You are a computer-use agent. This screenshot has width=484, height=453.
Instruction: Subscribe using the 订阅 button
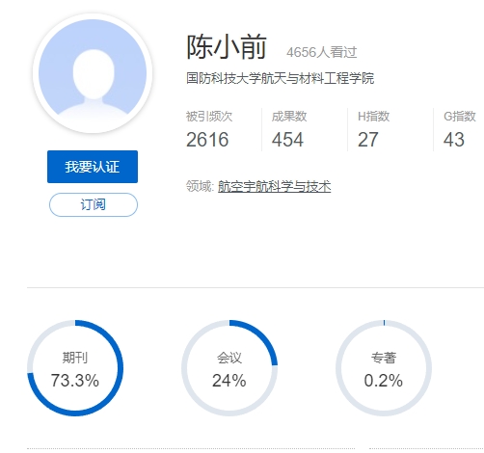[94, 204]
